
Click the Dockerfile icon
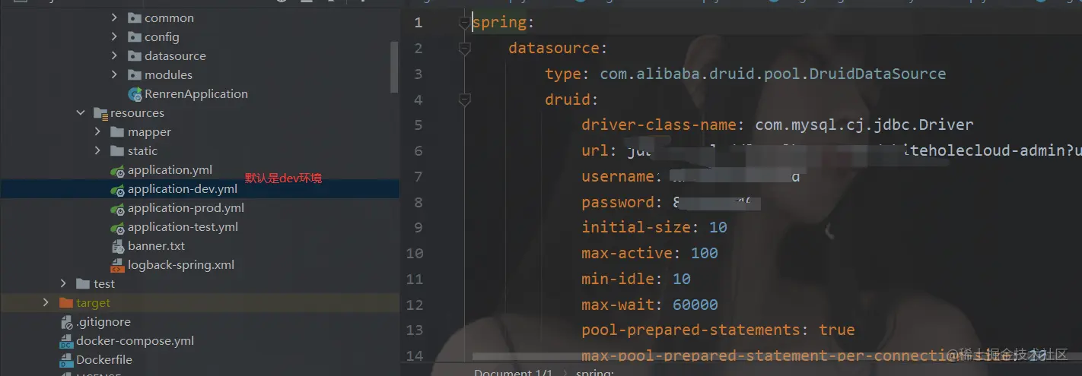[x=66, y=360]
